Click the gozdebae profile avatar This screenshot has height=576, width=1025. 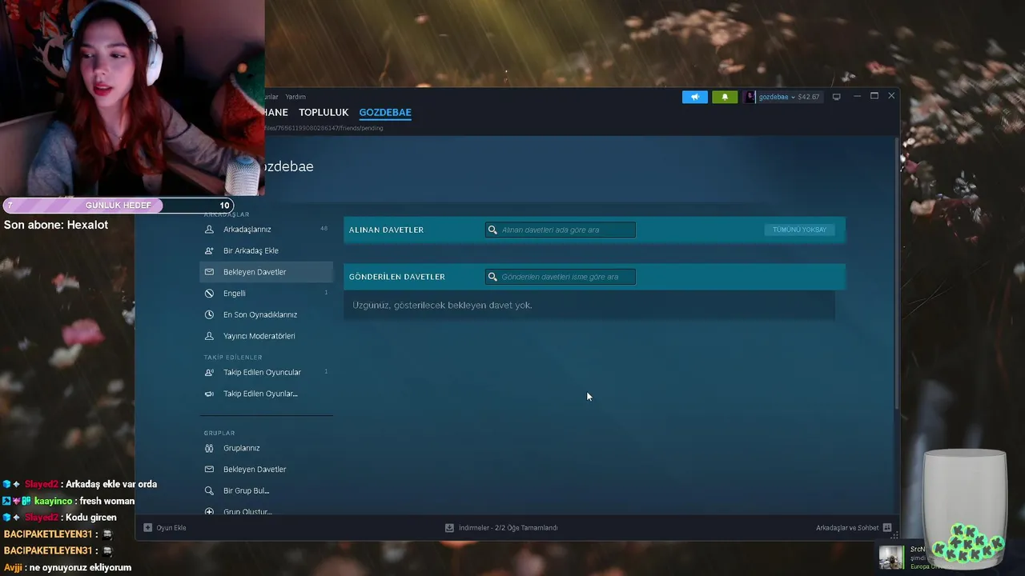point(750,97)
